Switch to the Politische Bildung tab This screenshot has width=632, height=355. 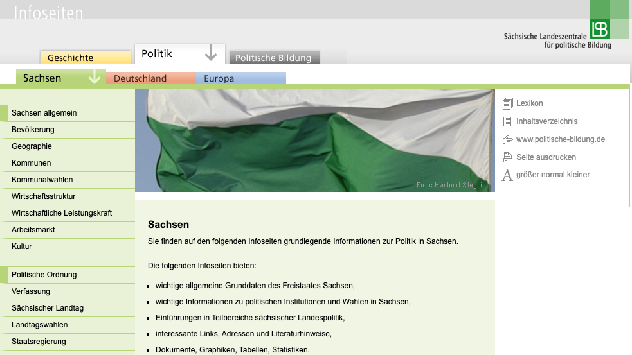click(x=273, y=58)
